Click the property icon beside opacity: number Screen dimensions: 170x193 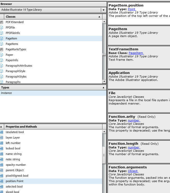click(2, 165)
